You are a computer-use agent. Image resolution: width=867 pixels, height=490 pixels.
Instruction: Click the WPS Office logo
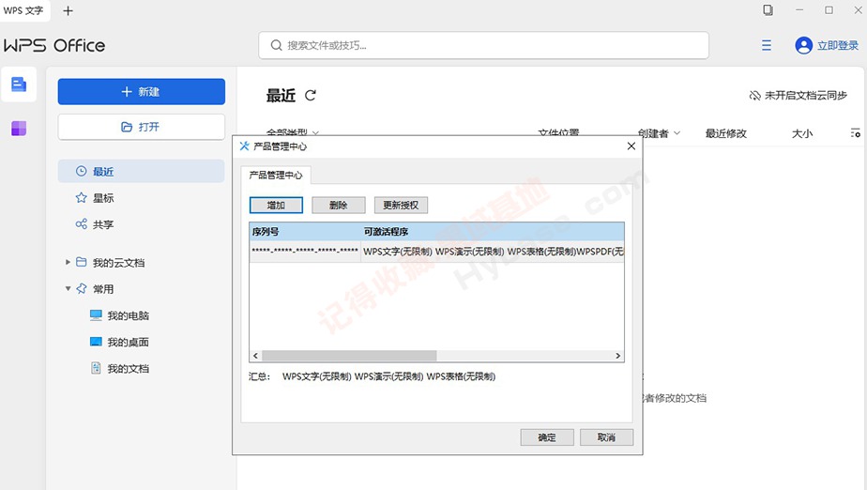[x=54, y=45]
